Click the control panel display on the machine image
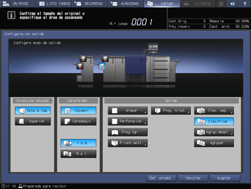Viewport: 251px width, 189px height. point(153,48)
